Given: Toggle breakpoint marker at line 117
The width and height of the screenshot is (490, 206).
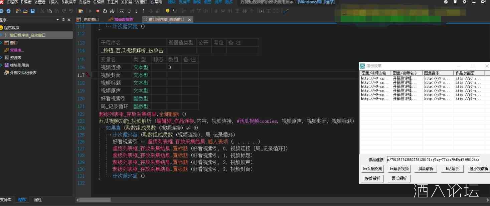Looking at the screenshot, I should coord(88,75).
